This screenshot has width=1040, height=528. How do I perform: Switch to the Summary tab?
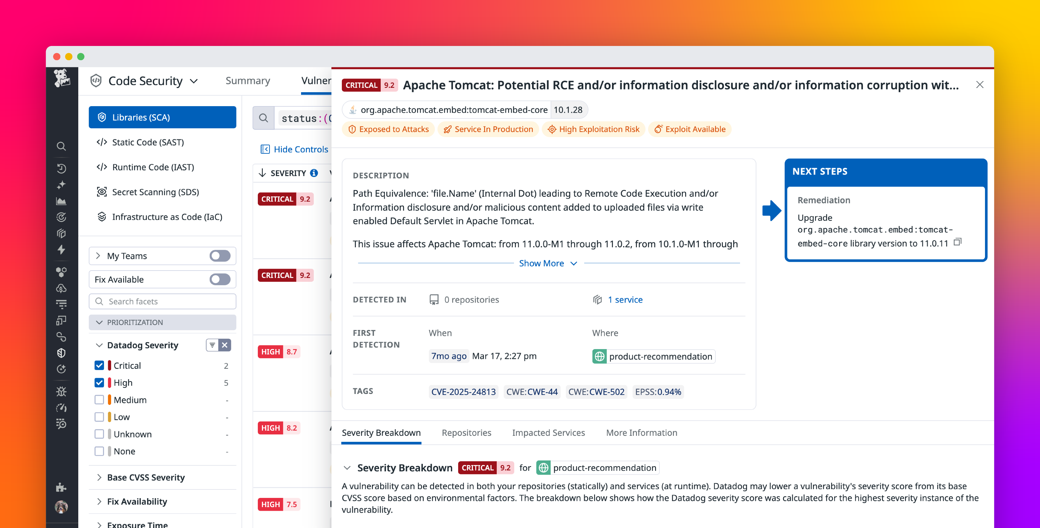247,80
